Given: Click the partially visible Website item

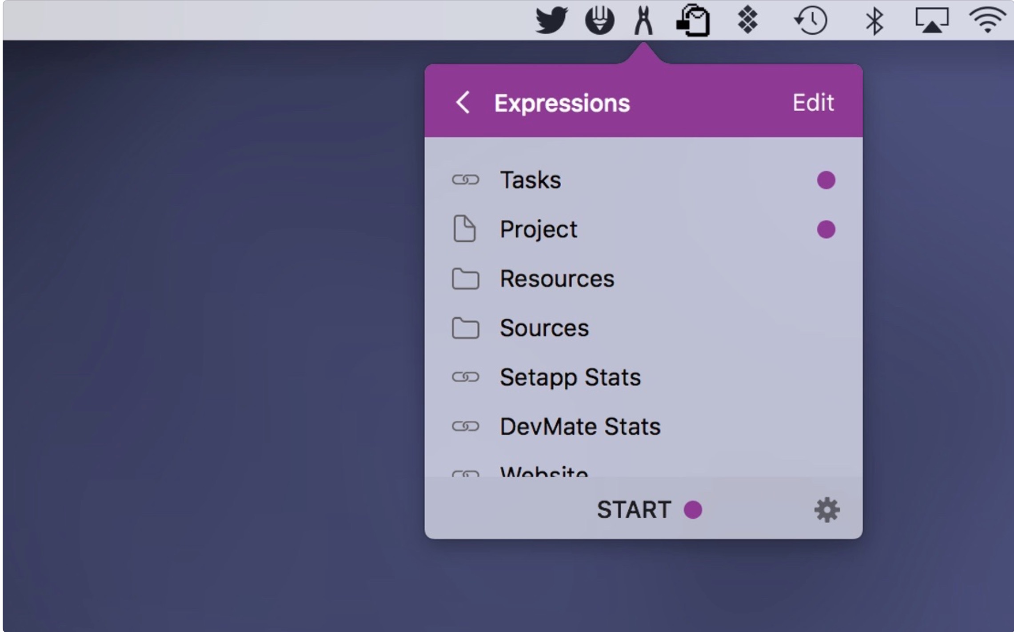Looking at the screenshot, I should (543, 471).
